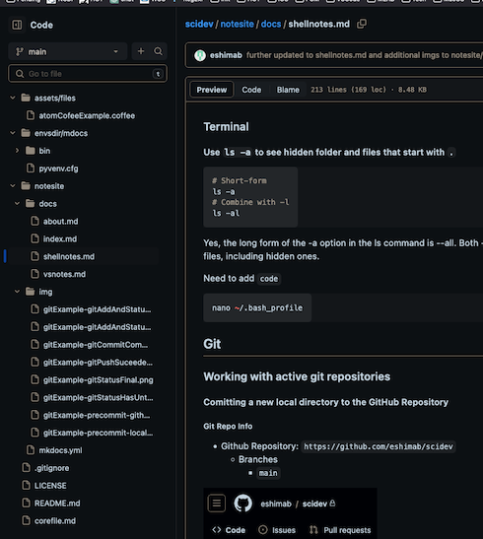Collapse the img folder chevron
The image size is (483, 539).
tap(17, 292)
